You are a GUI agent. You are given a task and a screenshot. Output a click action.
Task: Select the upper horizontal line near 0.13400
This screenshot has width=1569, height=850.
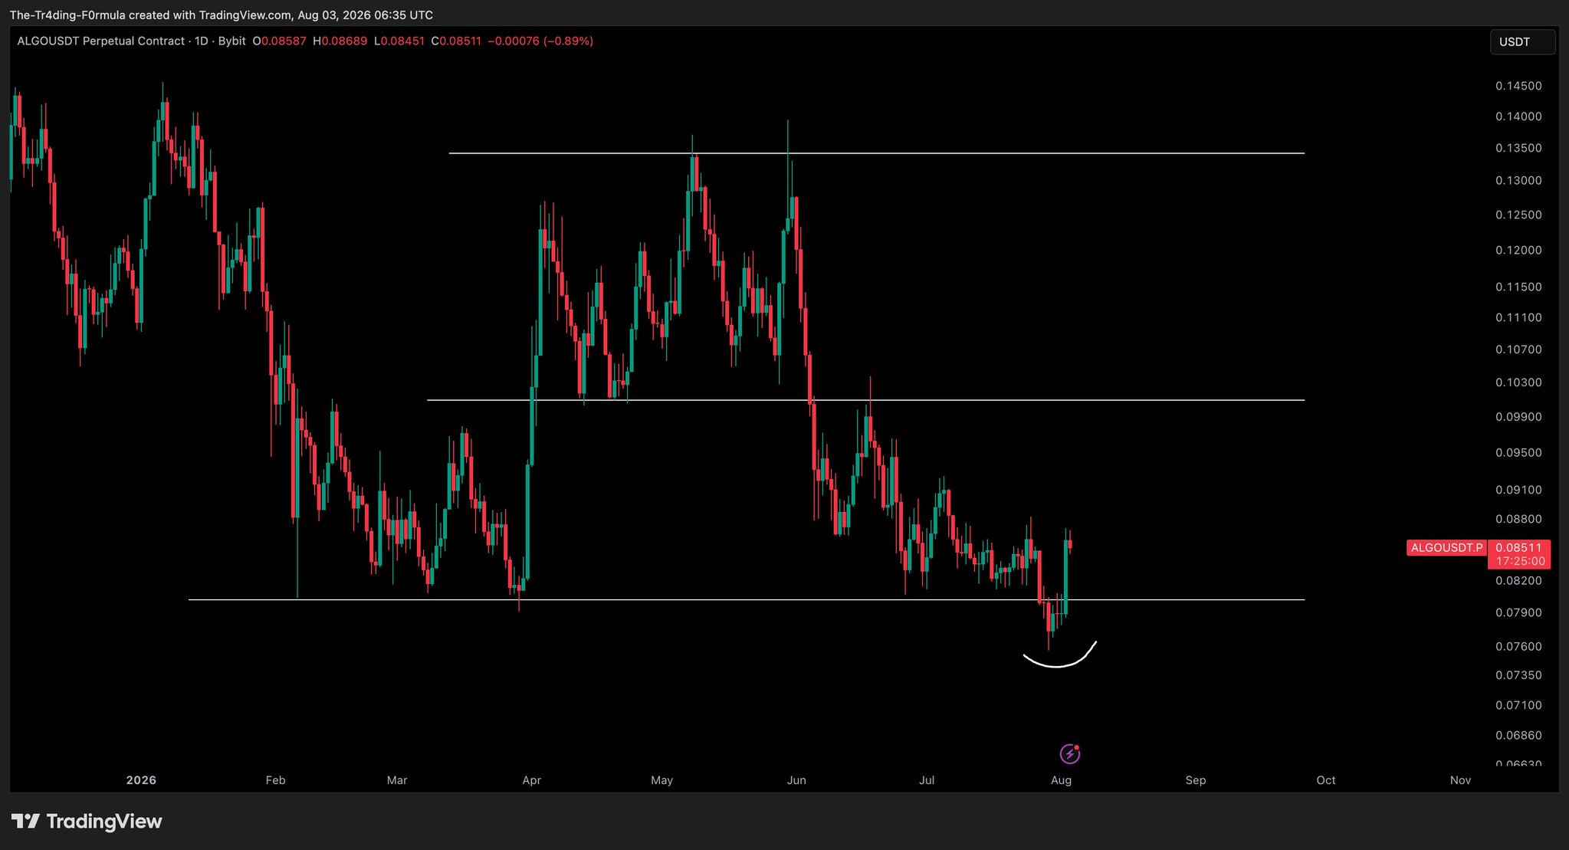[876, 153]
